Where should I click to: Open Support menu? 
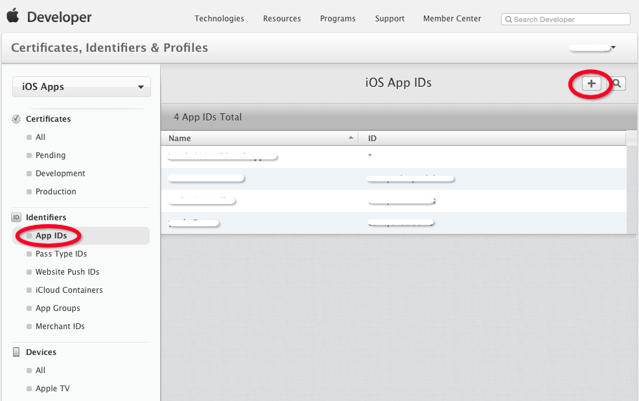point(390,19)
